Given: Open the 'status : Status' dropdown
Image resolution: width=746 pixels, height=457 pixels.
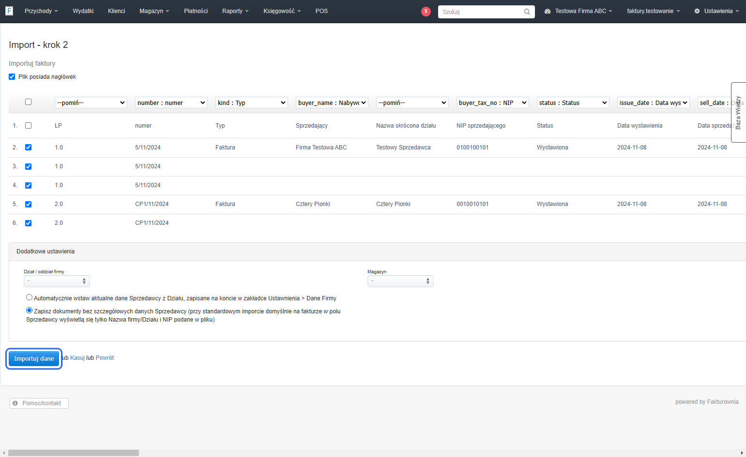Looking at the screenshot, I should coord(573,103).
